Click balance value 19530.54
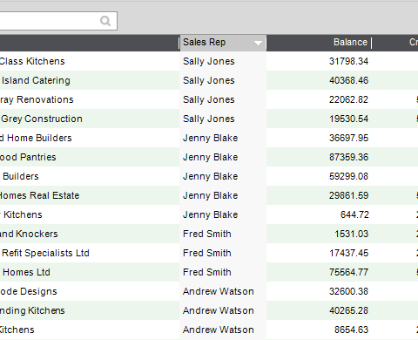The width and height of the screenshot is (418, 340). coord(348,119)
